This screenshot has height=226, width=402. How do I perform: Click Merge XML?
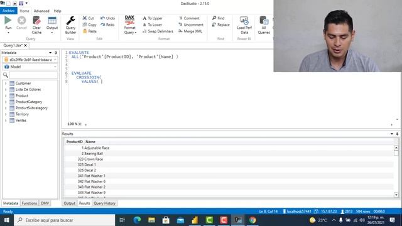coord(190,31)
